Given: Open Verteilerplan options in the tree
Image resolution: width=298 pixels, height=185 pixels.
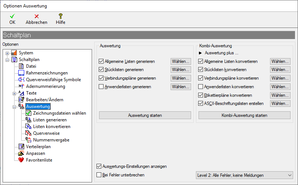Looking at the screenshot, I should click(x=38, y=147).
